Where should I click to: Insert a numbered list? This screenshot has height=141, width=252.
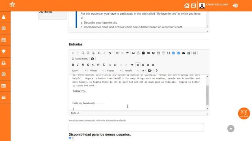click(110, 65)
